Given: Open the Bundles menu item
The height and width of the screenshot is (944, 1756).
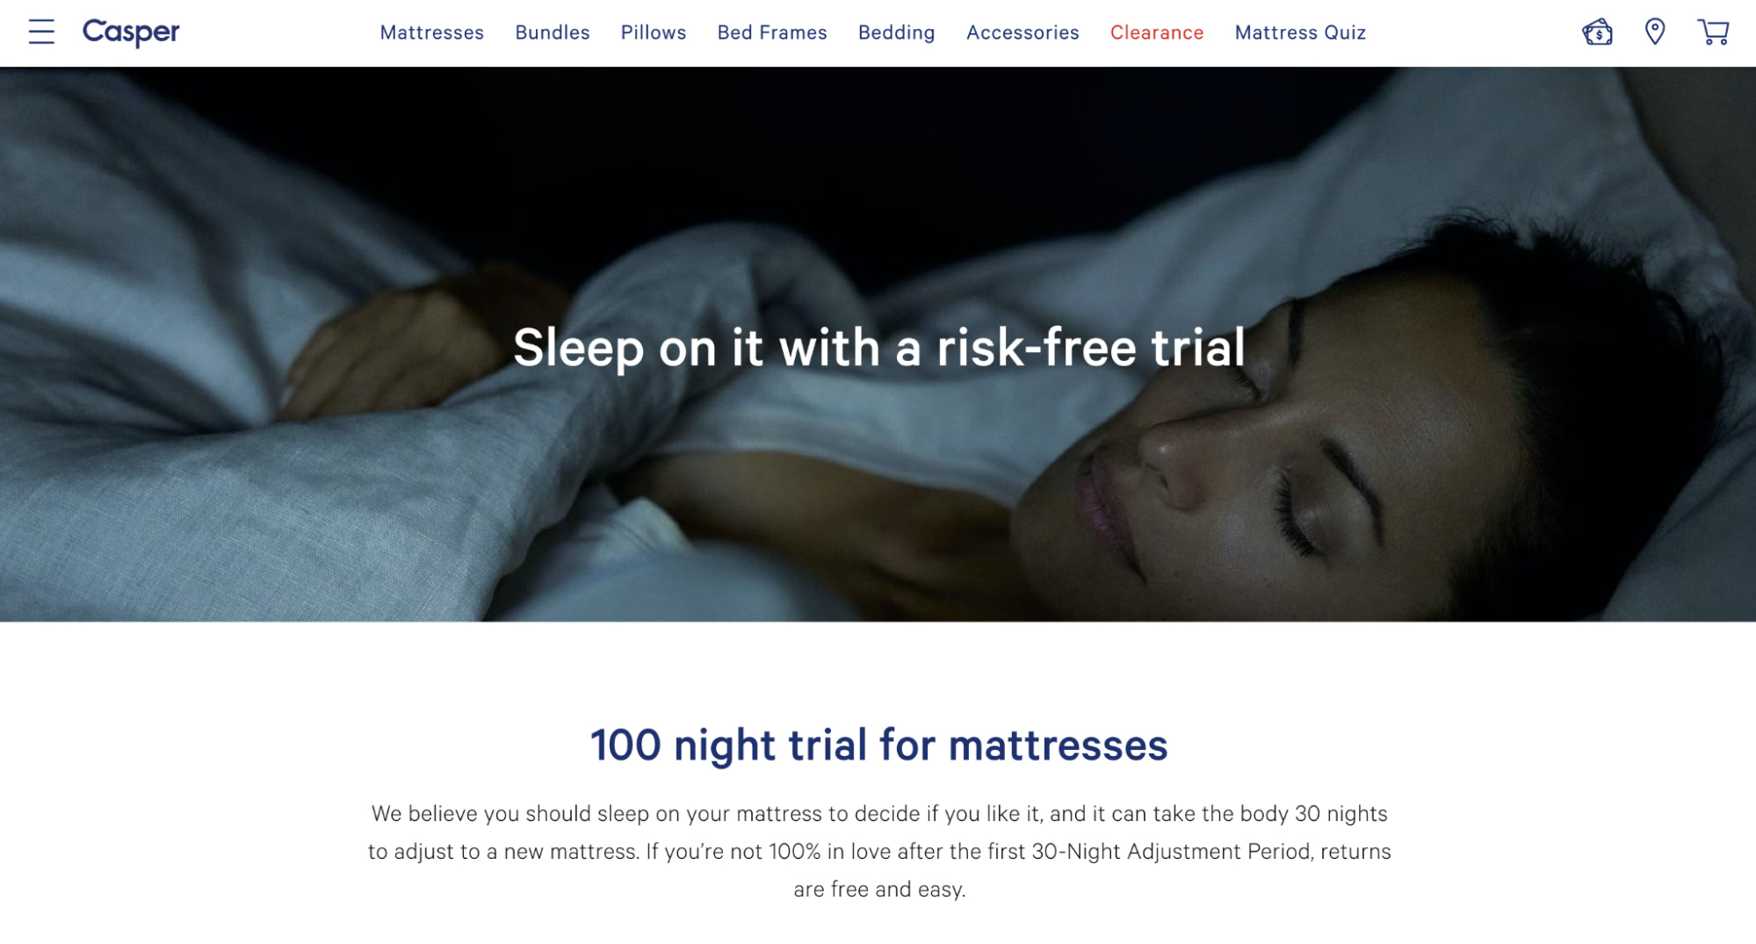Looking at the screenshot, I should point(553,32).
